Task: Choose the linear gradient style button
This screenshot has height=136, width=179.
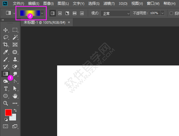Action: 53,13
